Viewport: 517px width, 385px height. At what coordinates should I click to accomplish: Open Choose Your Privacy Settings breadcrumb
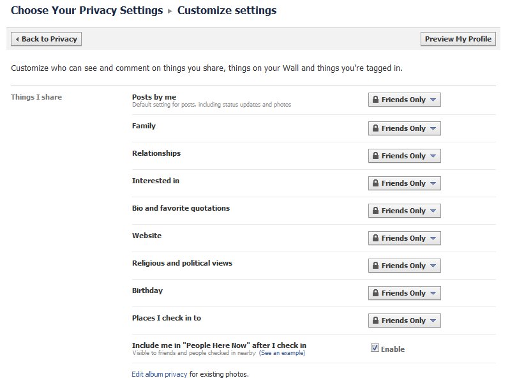point(87,11)
